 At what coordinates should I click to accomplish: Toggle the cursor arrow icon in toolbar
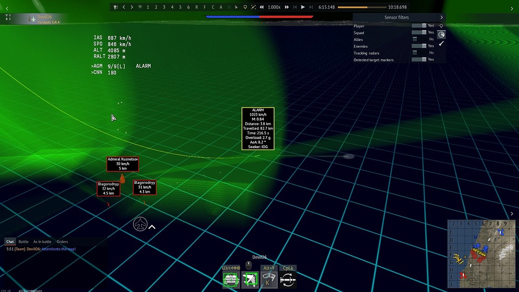click(x=236, y=7)
